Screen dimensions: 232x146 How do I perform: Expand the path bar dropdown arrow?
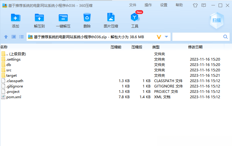(x=166, y=37)
